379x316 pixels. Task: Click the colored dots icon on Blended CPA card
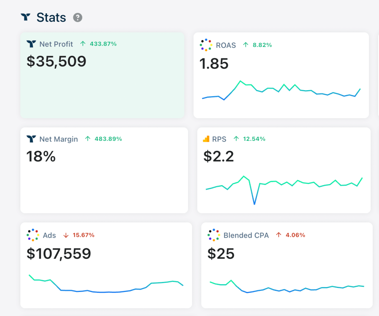click(214, 235)
